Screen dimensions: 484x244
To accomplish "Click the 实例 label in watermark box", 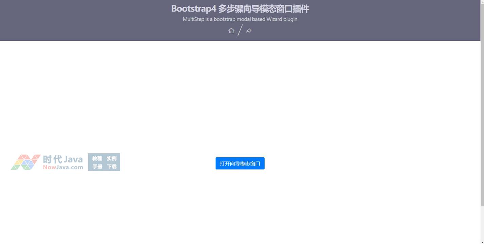I will (x=111, y=158).
